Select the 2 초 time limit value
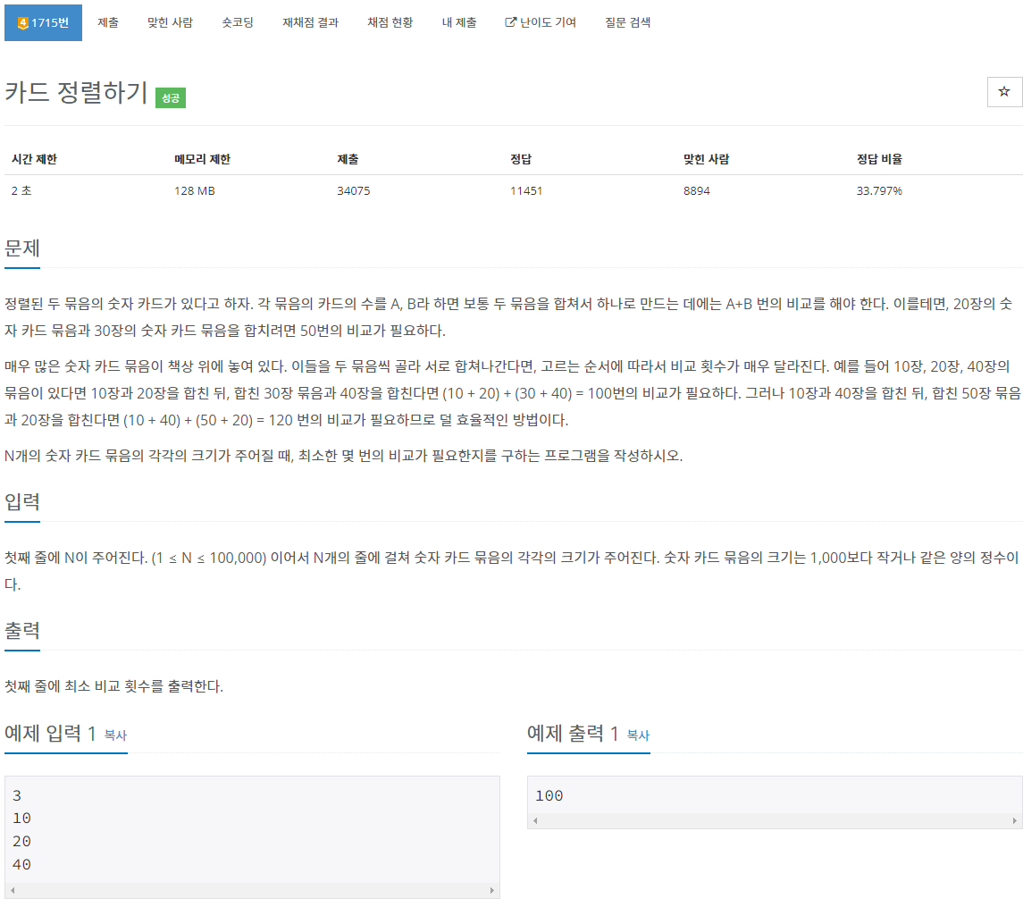This screenshot has width=1023, height=907. pyautogui.click(x=21, y=190)
